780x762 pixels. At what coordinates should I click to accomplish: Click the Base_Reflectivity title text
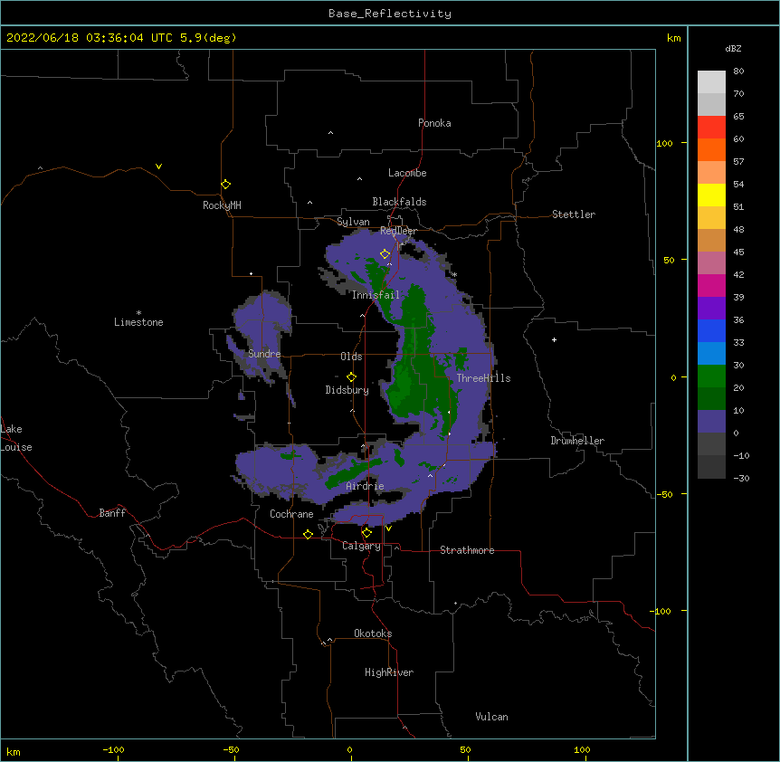click(390, 14)
